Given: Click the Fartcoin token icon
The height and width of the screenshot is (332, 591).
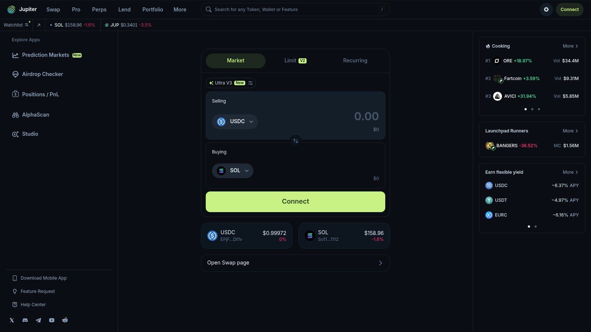Looking at the screenshot, I should click(x=498, y=79).
